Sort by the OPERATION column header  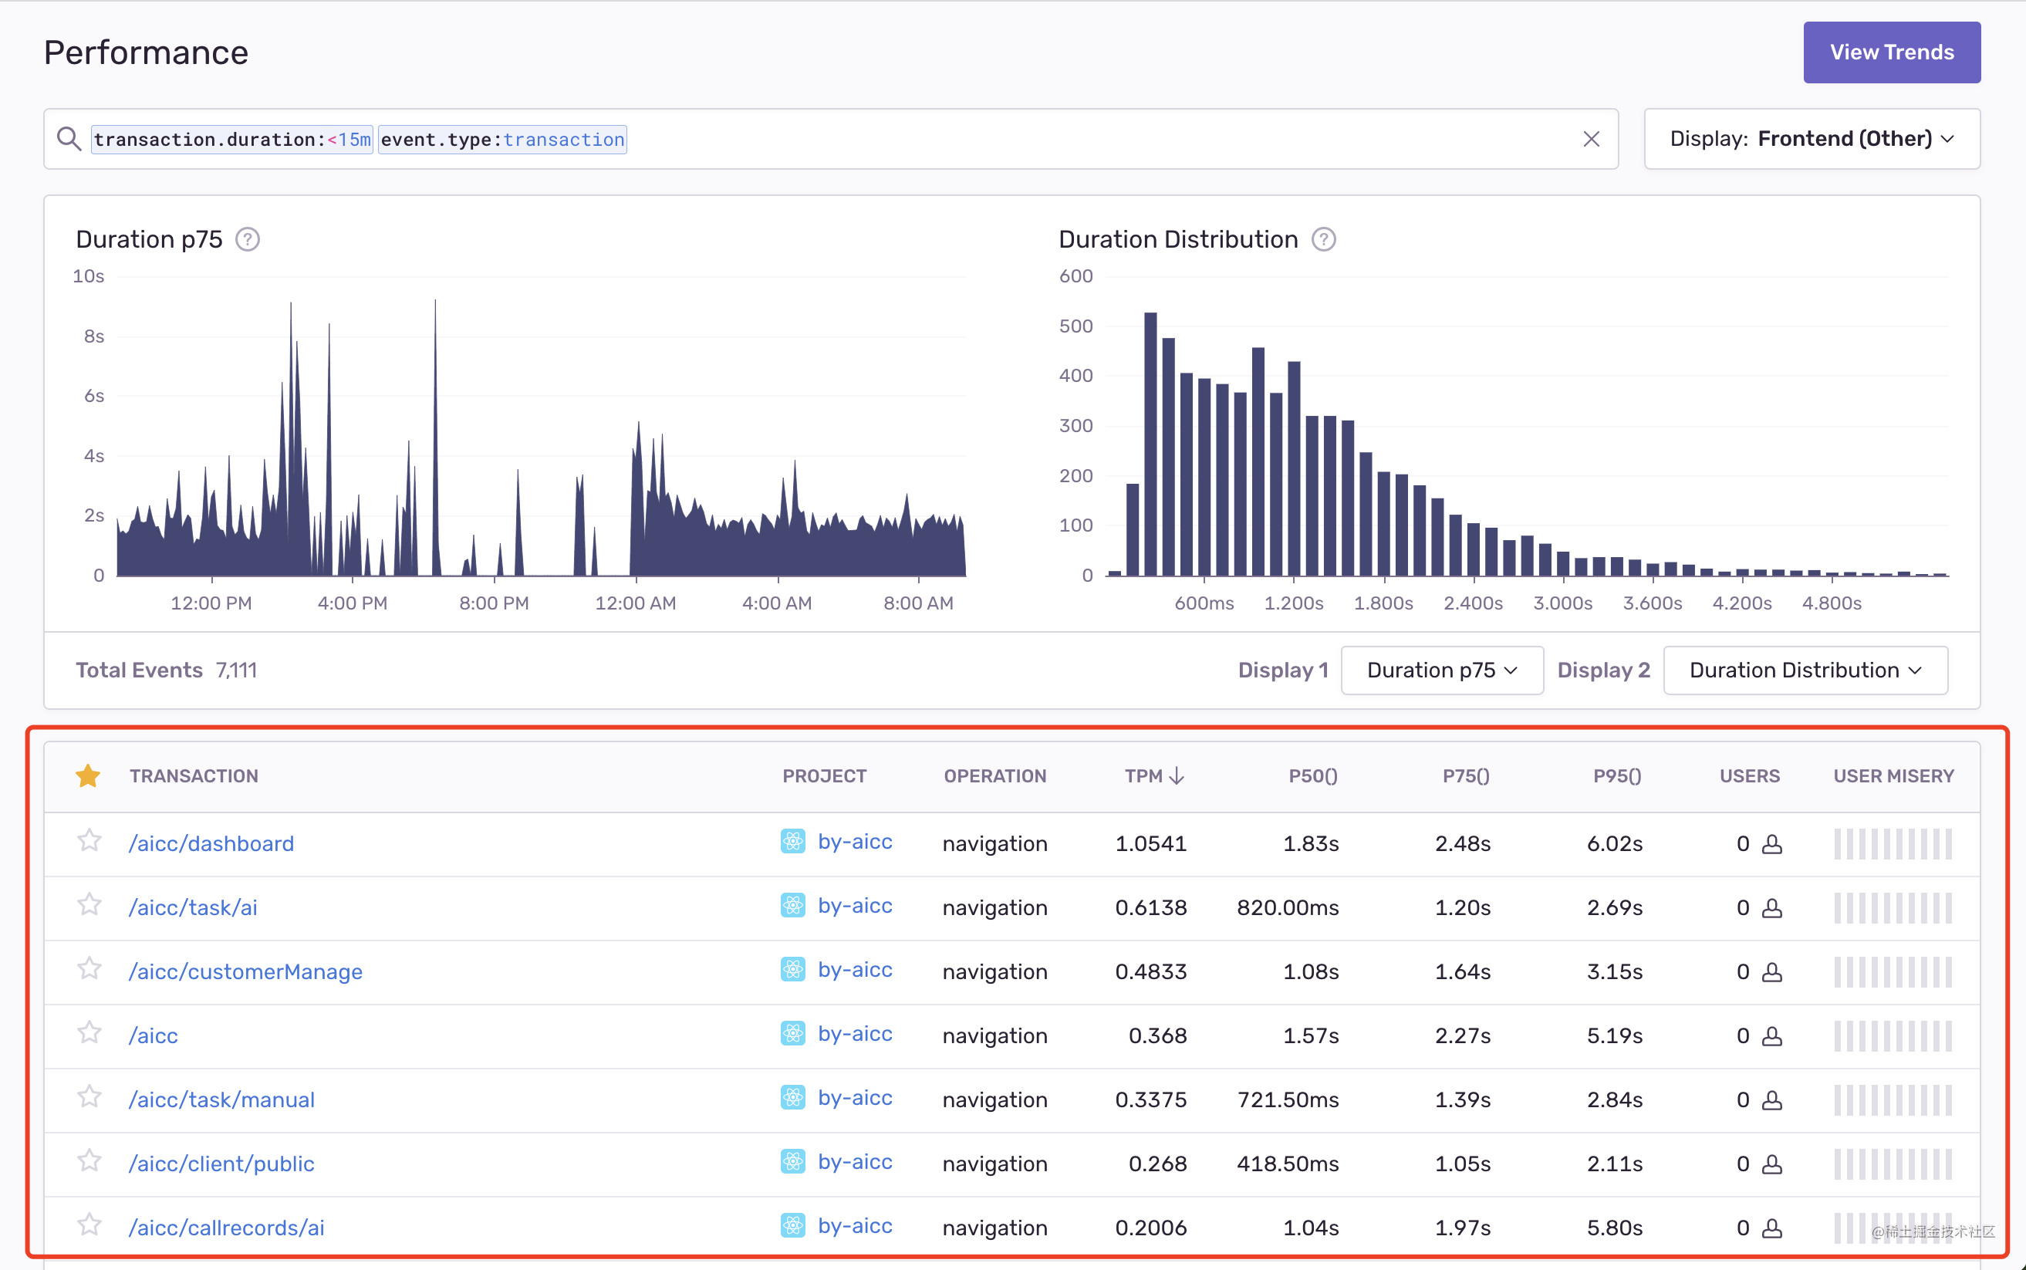995,776
